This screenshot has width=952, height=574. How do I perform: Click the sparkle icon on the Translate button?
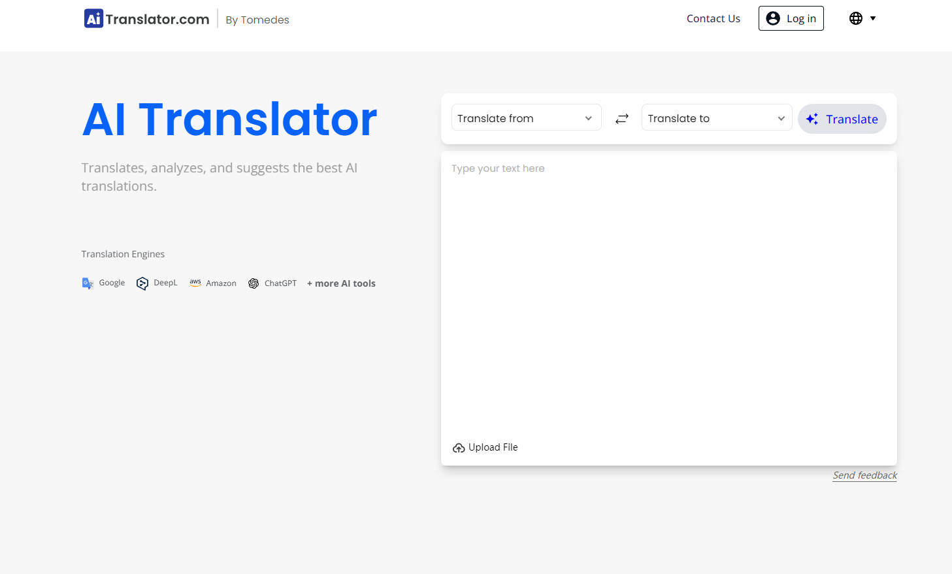pos(812,119)
